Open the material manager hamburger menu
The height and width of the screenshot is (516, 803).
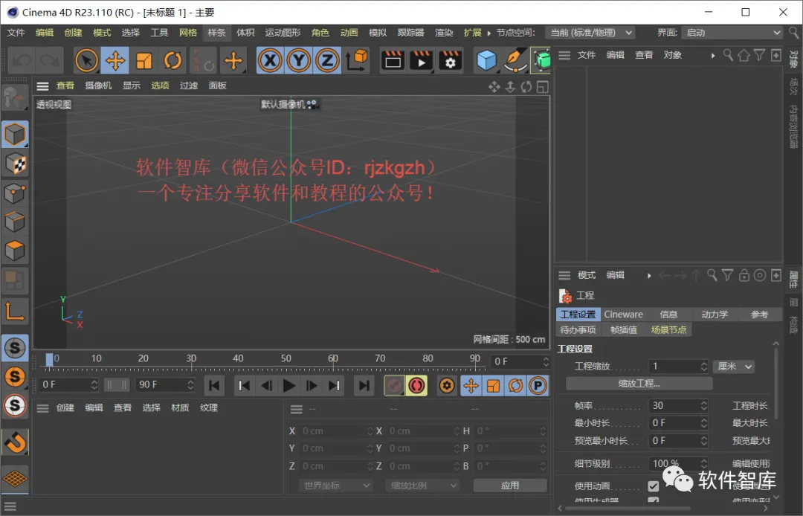click(43, 408)
